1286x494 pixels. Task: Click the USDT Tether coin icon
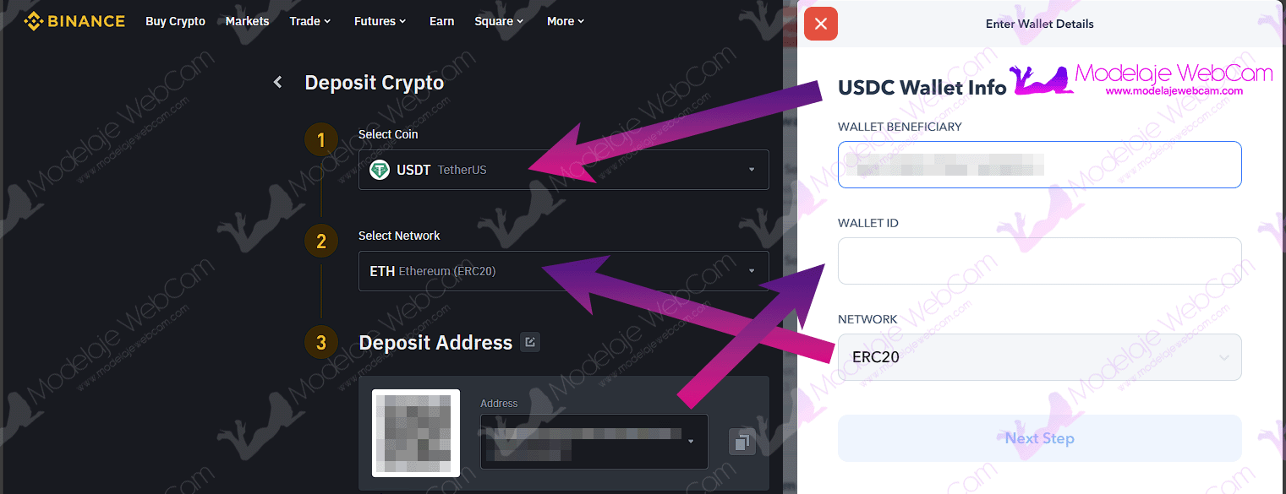pos(380,170)
